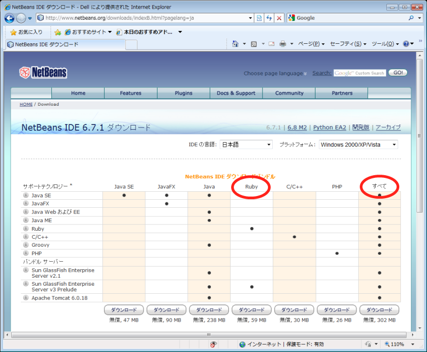427x352 pixels.
Task: Click the search magnifier icon in Google box
Action: point(411,18)
